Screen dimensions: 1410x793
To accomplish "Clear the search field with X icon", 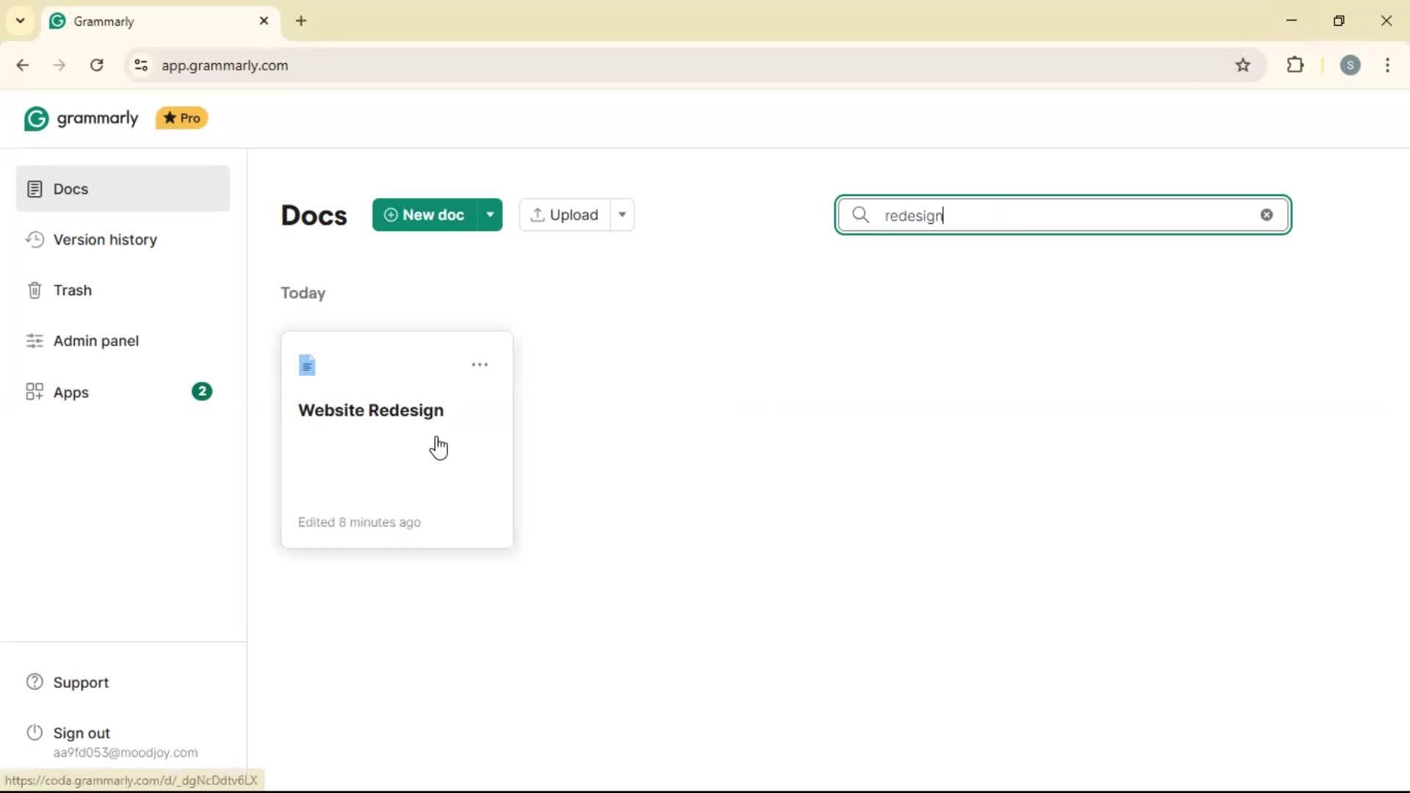I will coord(1266,215).
